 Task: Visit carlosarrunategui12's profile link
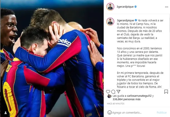point(139,96)
